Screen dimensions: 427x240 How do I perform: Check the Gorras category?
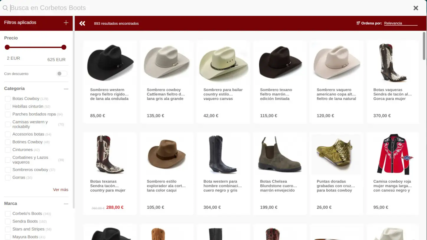click(8, 178)
